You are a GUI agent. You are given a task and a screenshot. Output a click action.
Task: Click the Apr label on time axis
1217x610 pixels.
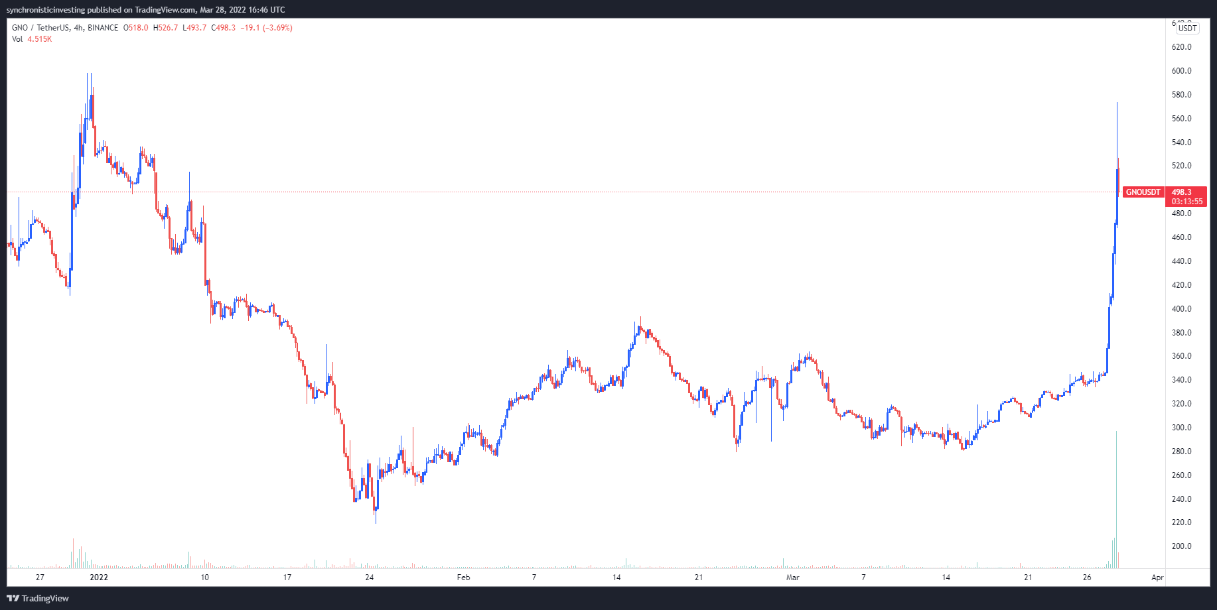tap(1157, 578)
